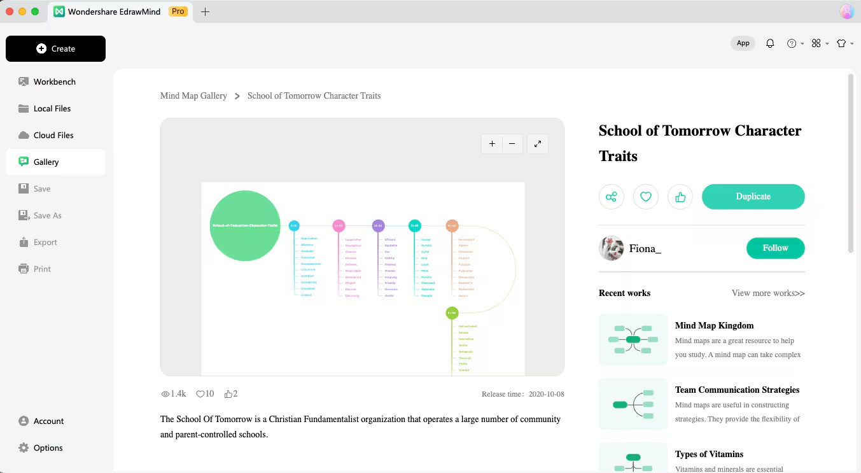Zoom in the mind map preview
This screenshot has width=861, height=473.
(x=492, y=144)
